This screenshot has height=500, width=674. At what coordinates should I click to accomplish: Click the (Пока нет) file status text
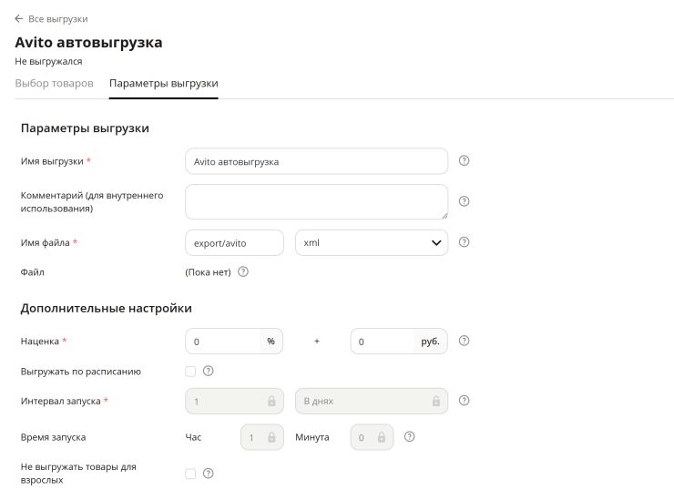208,272
